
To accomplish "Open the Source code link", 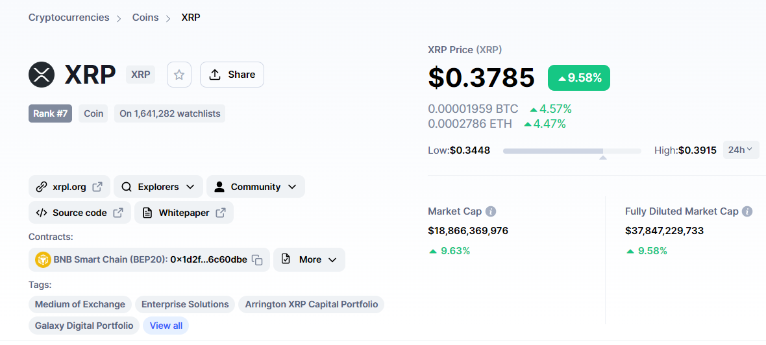I will 80,213.
